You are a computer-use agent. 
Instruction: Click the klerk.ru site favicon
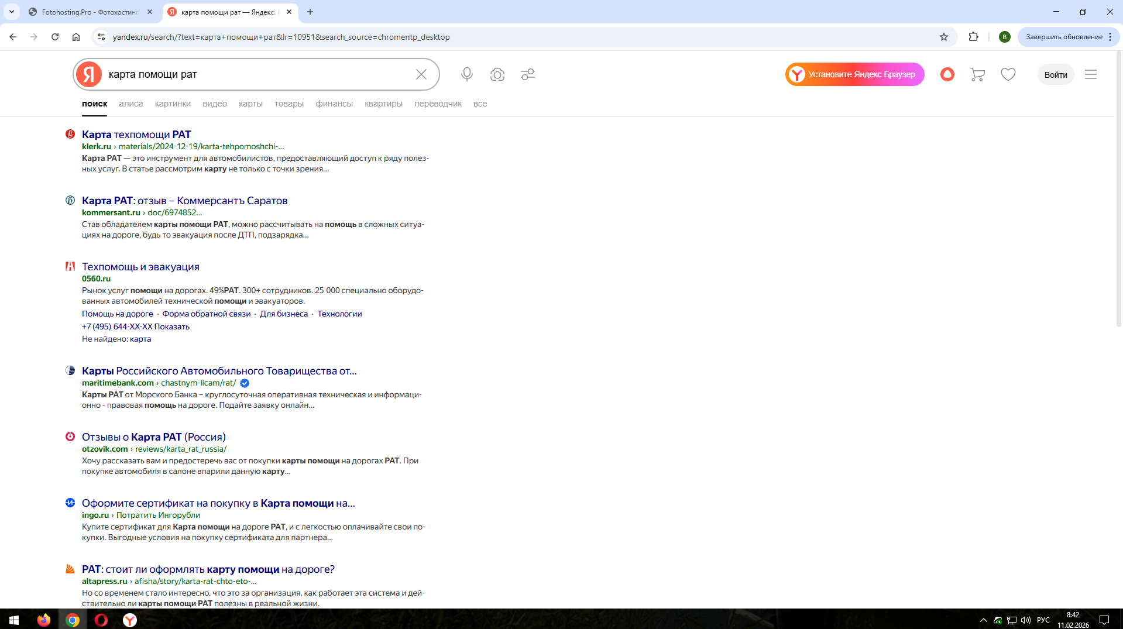tap(70, 134)
